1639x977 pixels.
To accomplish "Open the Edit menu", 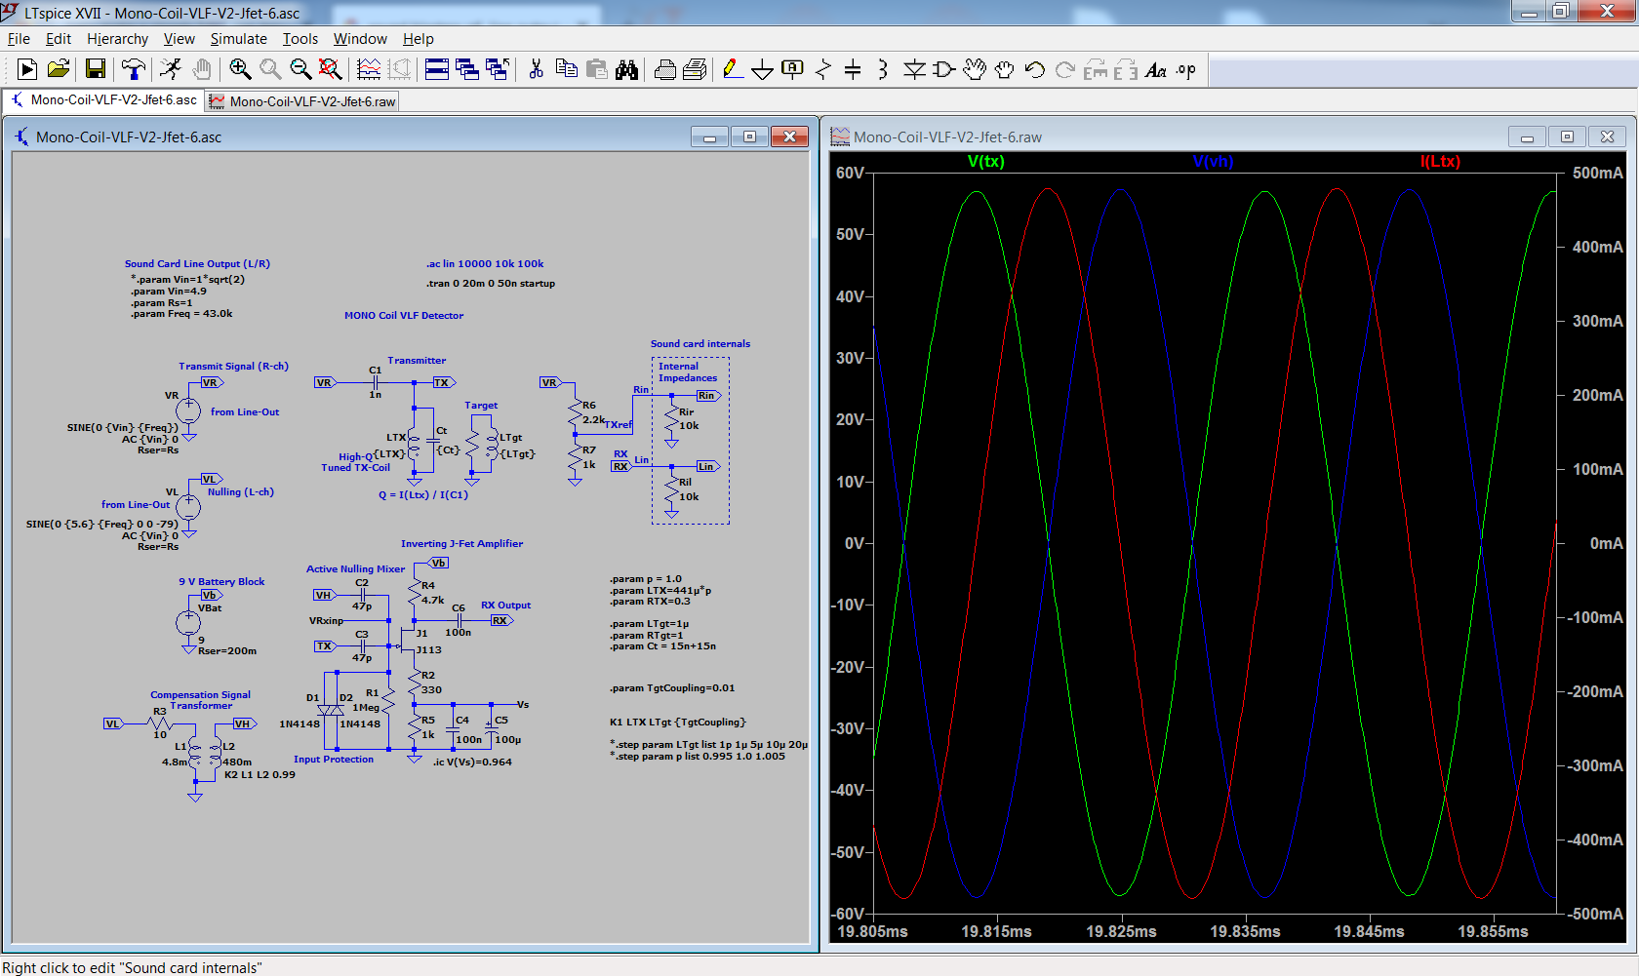I will 59,39.
